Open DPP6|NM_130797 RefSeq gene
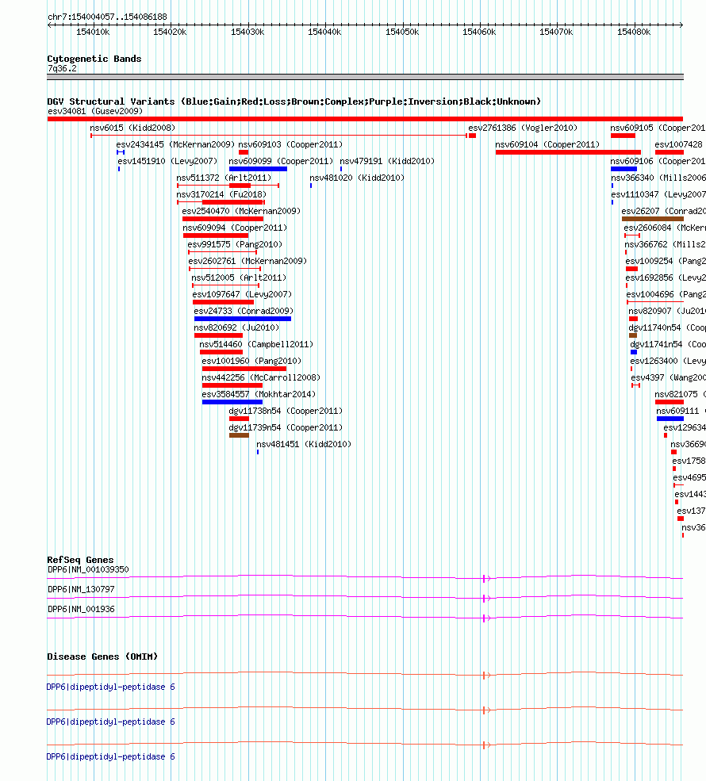Image resolution: width=706 pixels, height=781 pixels. pos(81,589)
